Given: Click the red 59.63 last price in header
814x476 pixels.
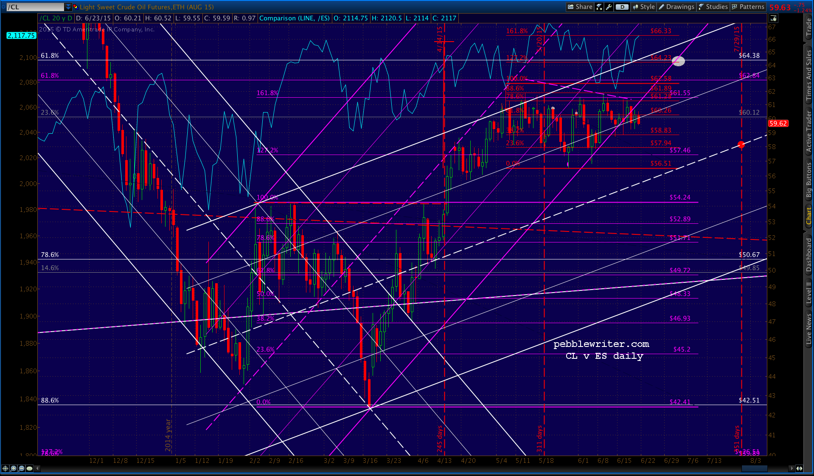Looking at the screenshot, I should click(780, 8).
